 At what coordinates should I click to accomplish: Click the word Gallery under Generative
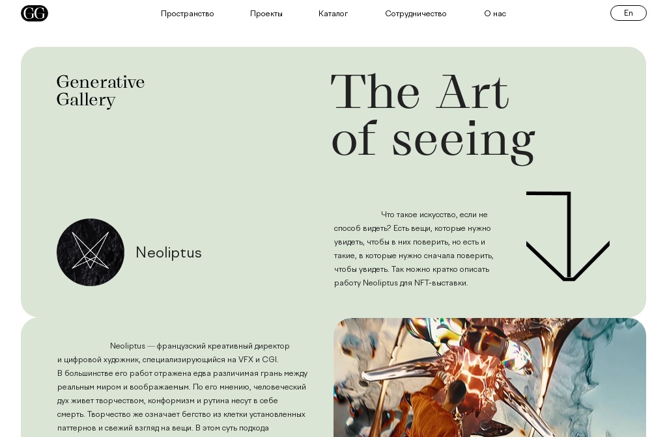[86, 100]
